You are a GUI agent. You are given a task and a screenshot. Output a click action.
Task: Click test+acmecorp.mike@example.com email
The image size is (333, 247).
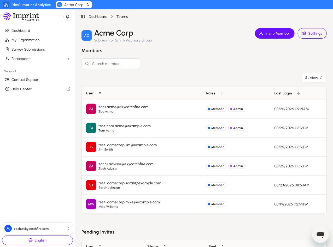point(129,202)
